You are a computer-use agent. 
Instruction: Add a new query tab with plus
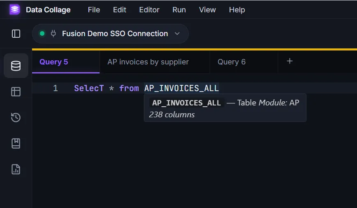click(290, 61)
